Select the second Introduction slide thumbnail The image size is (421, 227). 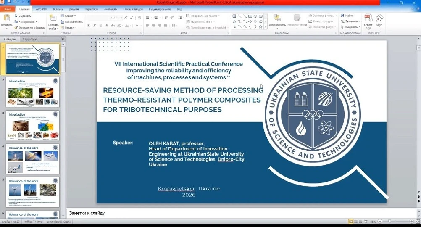33,125
